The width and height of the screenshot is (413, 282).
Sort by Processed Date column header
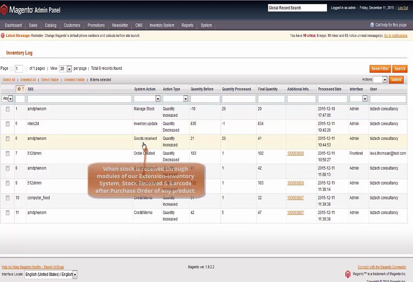coord(330,89)
